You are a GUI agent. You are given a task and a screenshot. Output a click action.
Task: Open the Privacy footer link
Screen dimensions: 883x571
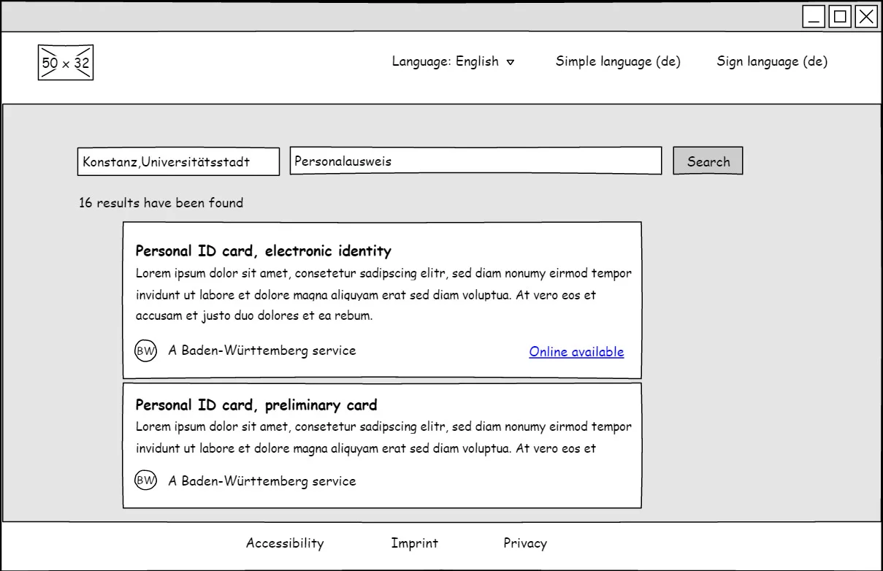tap(525, 543)
